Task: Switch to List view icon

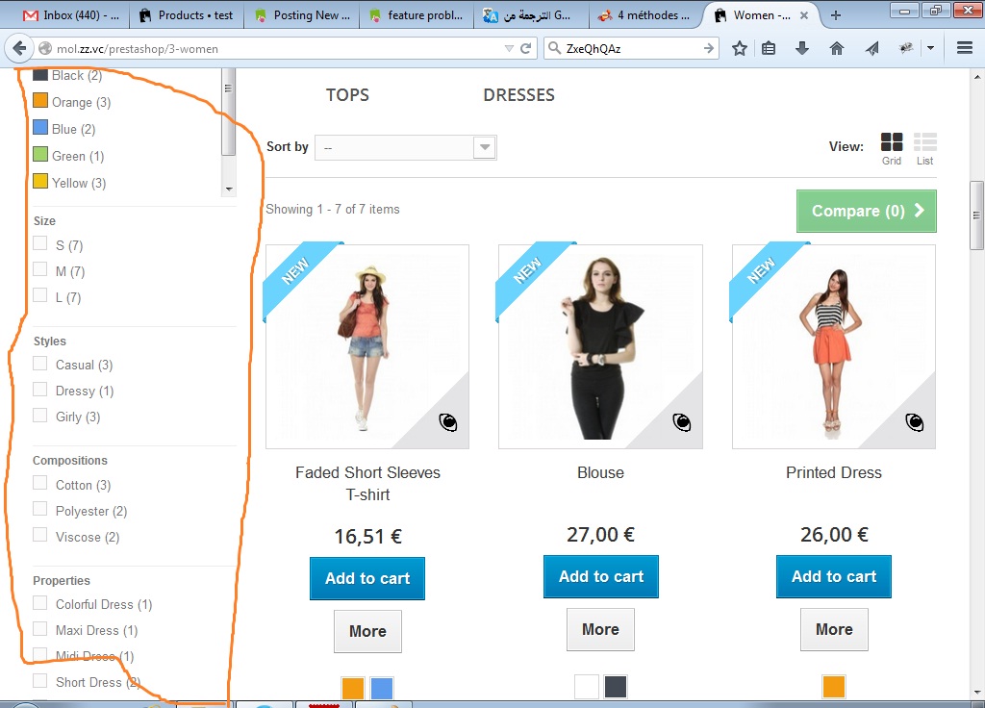Action: coord(924,142)
